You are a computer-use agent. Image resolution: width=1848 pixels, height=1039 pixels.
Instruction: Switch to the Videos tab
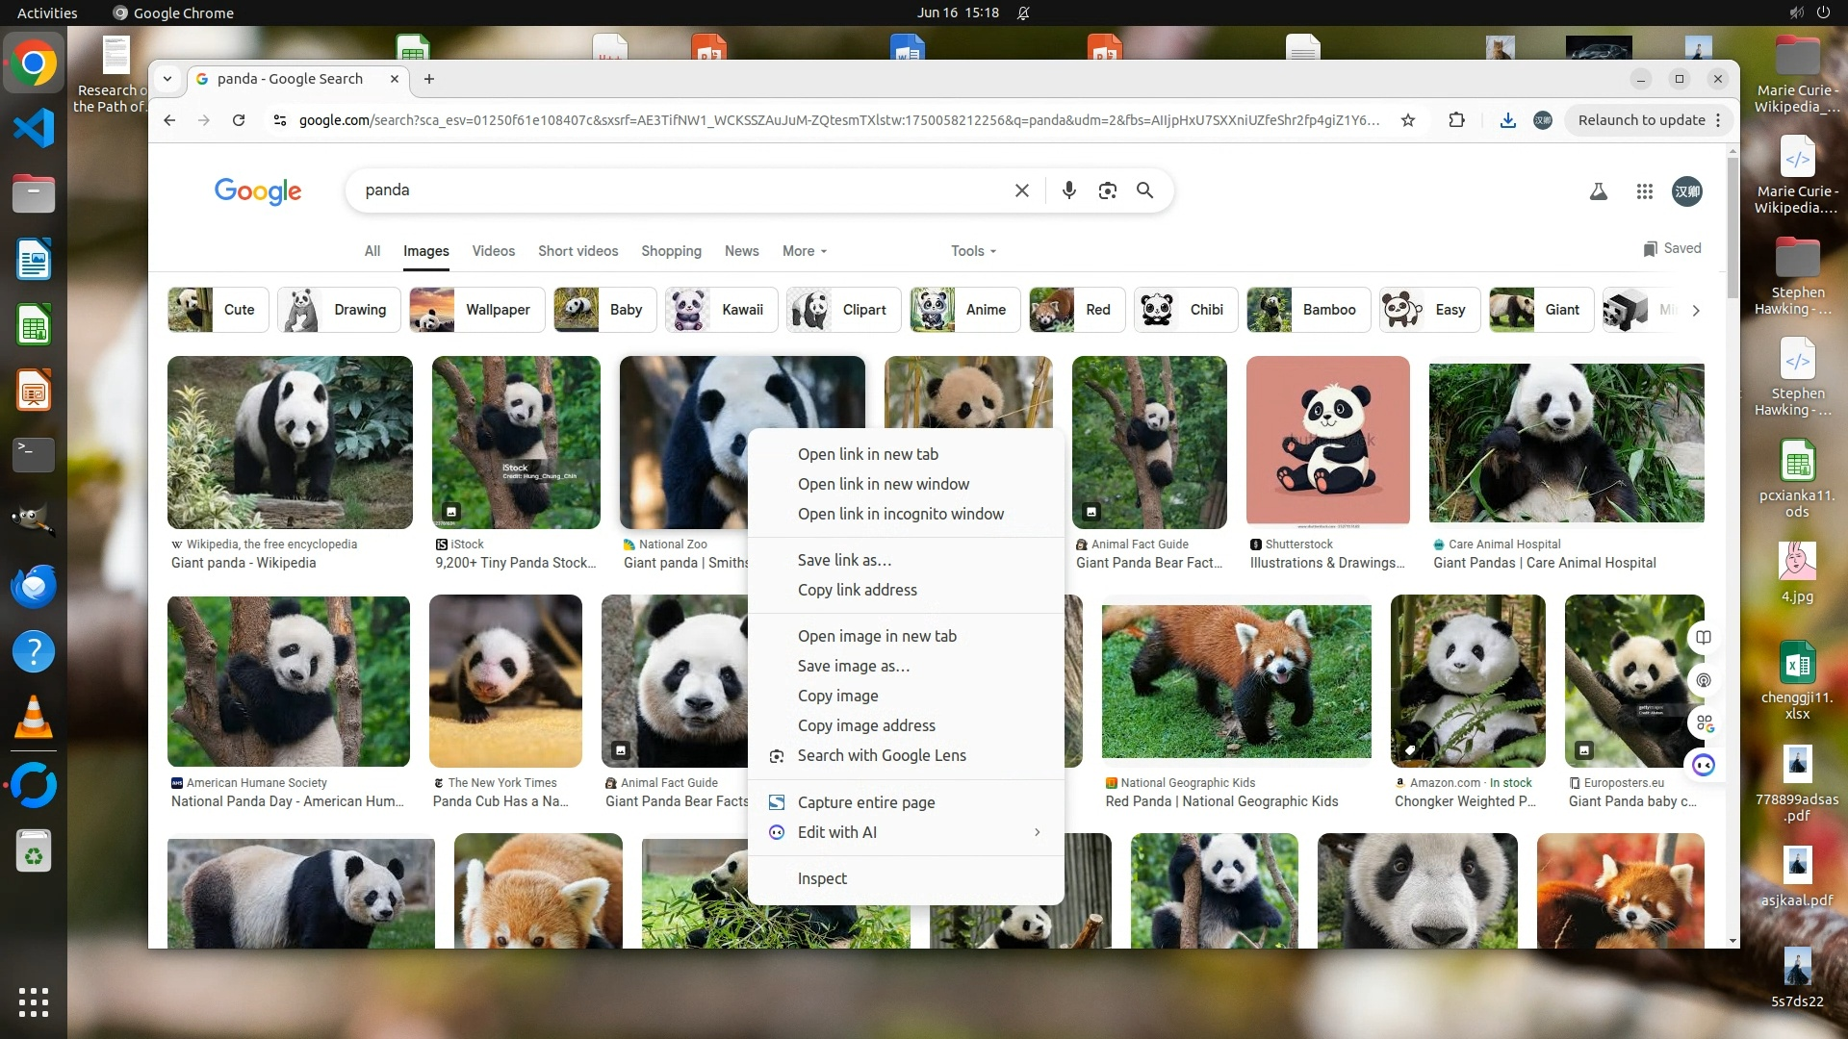point(493,251)
